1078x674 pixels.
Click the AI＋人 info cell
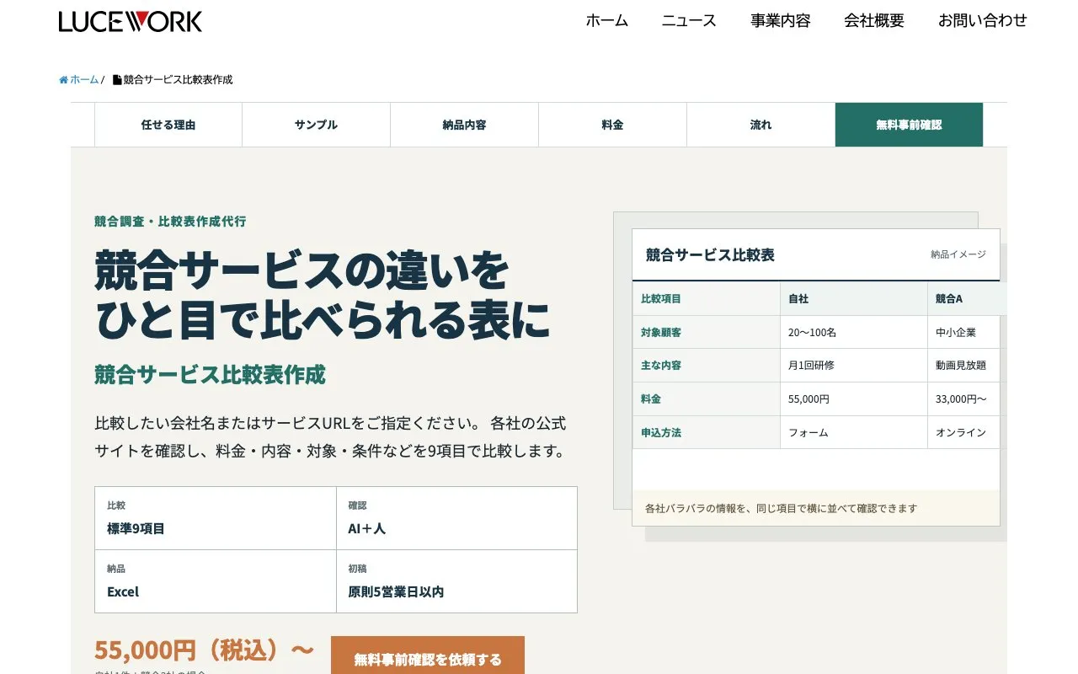tap(456, 518)
